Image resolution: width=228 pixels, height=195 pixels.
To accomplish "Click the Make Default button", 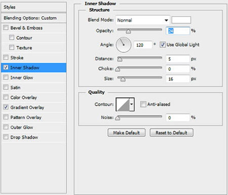I will (x=126, y=133).
